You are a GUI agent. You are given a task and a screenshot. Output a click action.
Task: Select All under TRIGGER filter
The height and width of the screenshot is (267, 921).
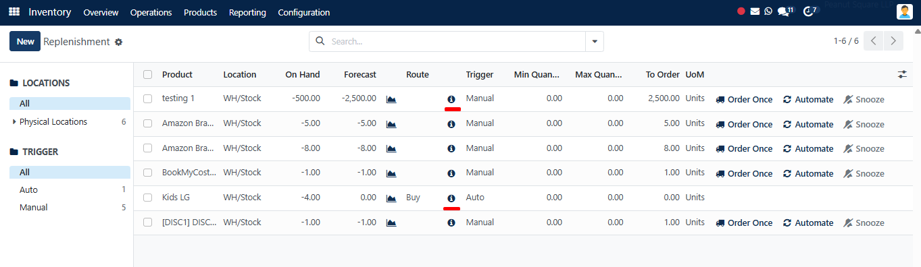click(70, 172)
